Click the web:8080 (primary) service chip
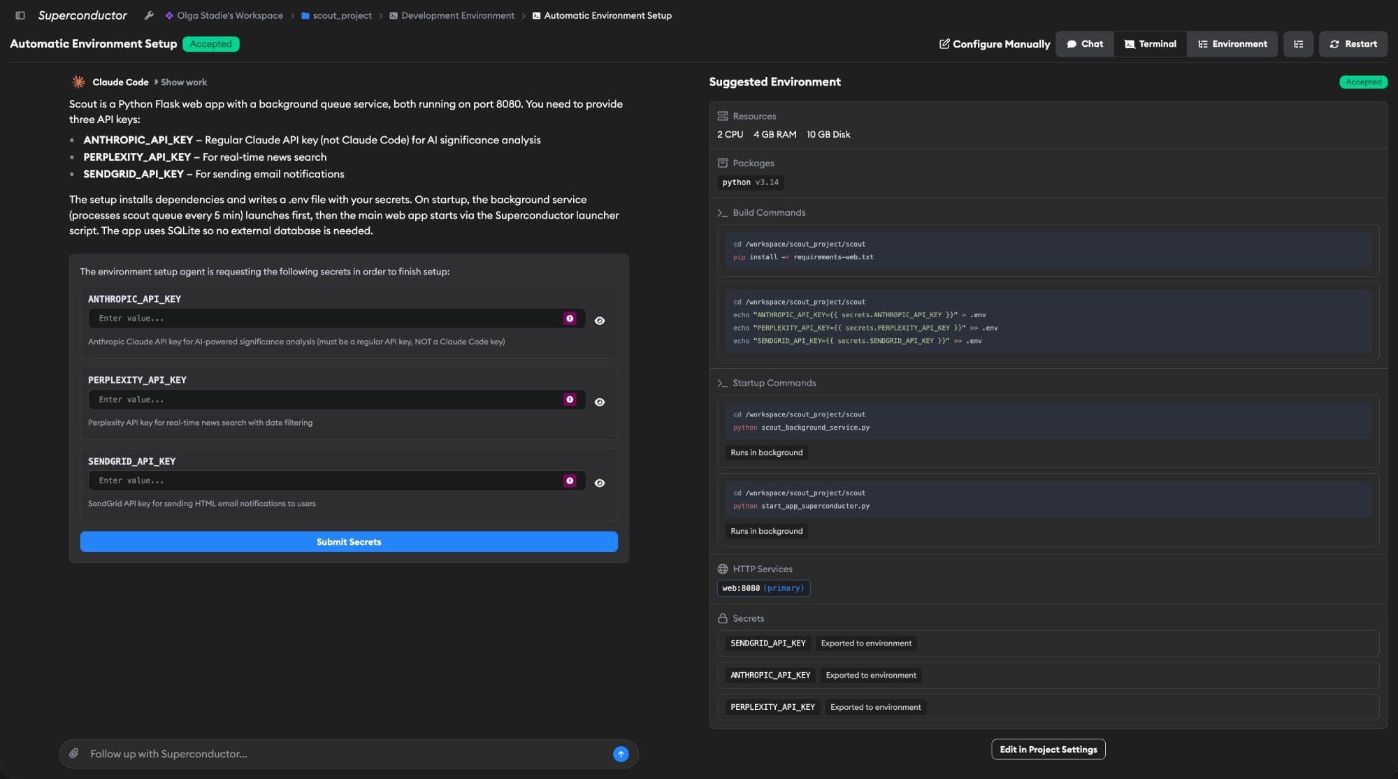The image size is (1398, 779). [763, 588]
